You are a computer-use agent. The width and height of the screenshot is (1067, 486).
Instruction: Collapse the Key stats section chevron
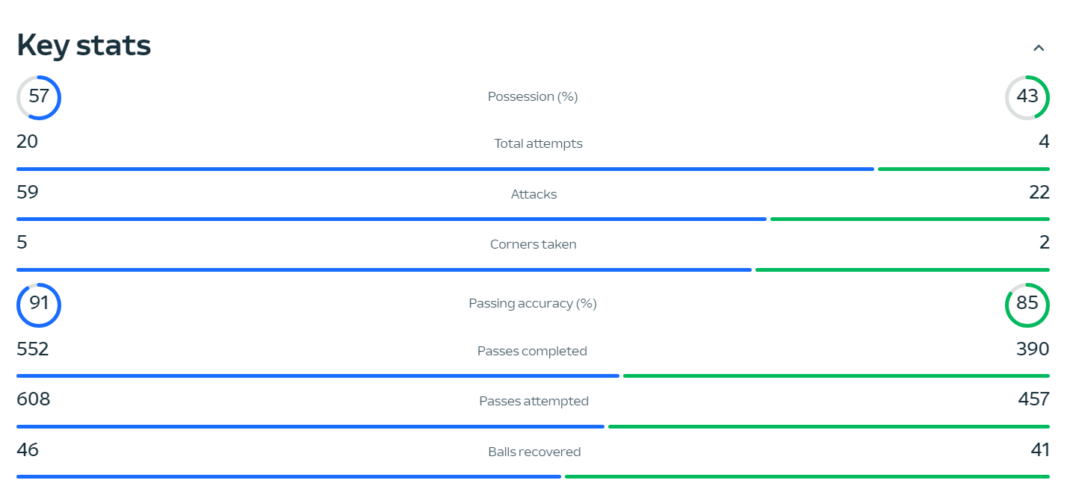click(x=1038, y=49)
